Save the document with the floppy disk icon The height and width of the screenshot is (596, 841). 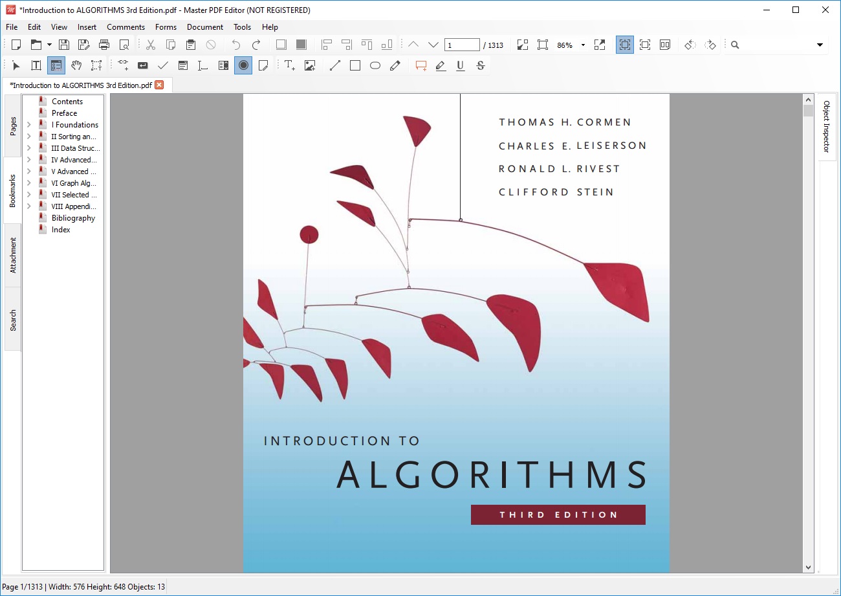pos(63,45)
